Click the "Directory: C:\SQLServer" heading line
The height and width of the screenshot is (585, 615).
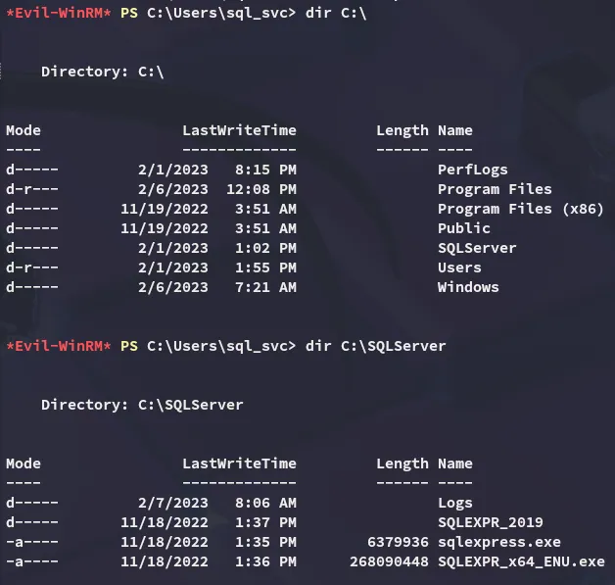coord(142,405)
